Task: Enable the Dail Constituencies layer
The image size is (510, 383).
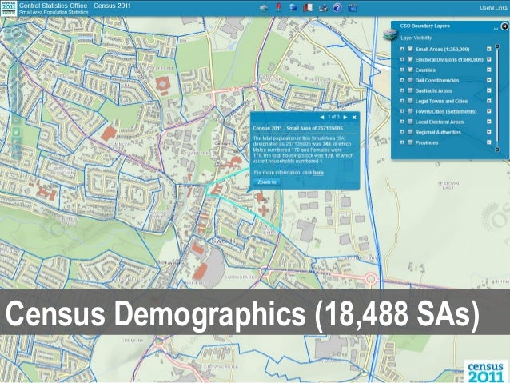Action: point(410,80)
